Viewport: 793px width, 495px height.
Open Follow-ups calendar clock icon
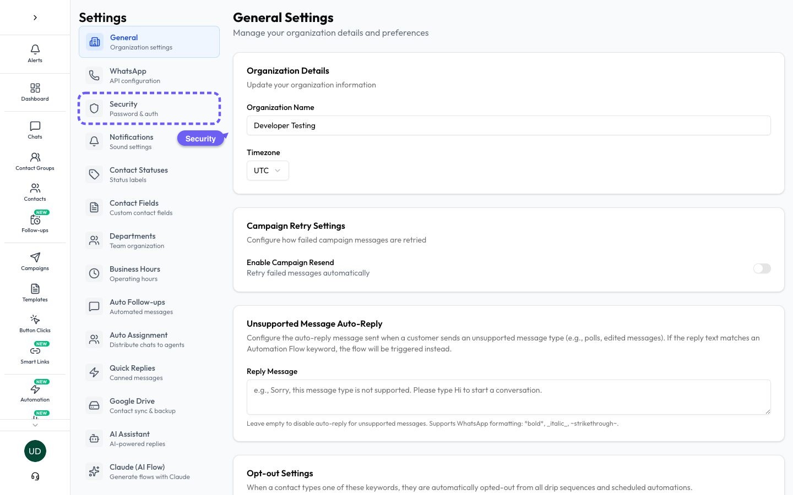click(x=35, y=220)
